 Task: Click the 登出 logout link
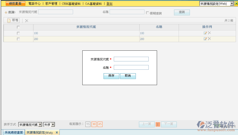click(x=109, y=3)
